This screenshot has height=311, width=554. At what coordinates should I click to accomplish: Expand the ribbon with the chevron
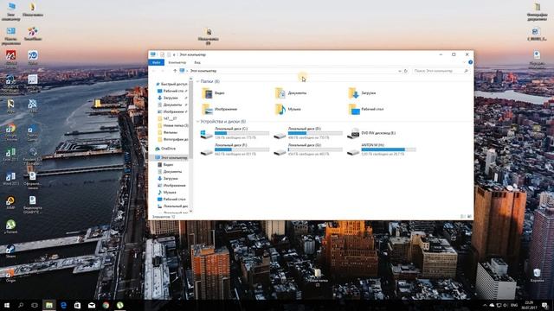pos(464,62)
